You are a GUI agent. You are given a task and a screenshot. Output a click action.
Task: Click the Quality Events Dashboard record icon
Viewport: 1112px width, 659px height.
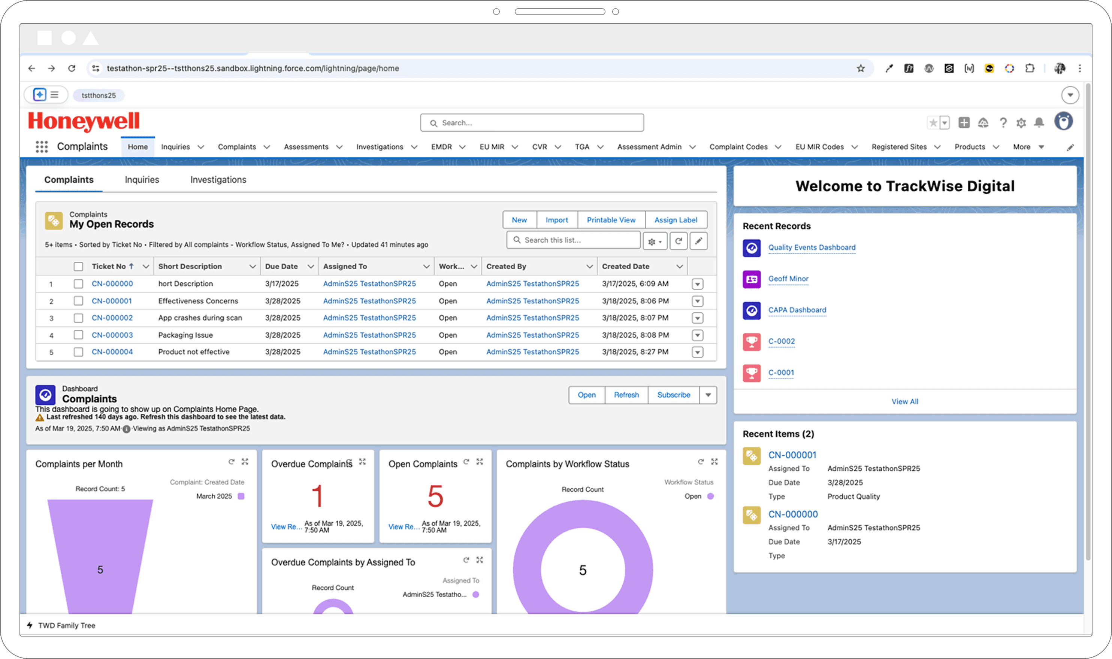(751, 248)
